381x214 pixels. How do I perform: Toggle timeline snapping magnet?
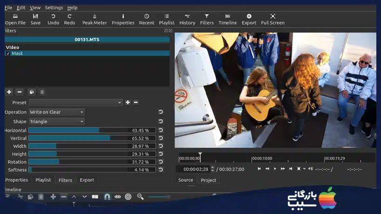pyautogui.click(x=107, y=197)
